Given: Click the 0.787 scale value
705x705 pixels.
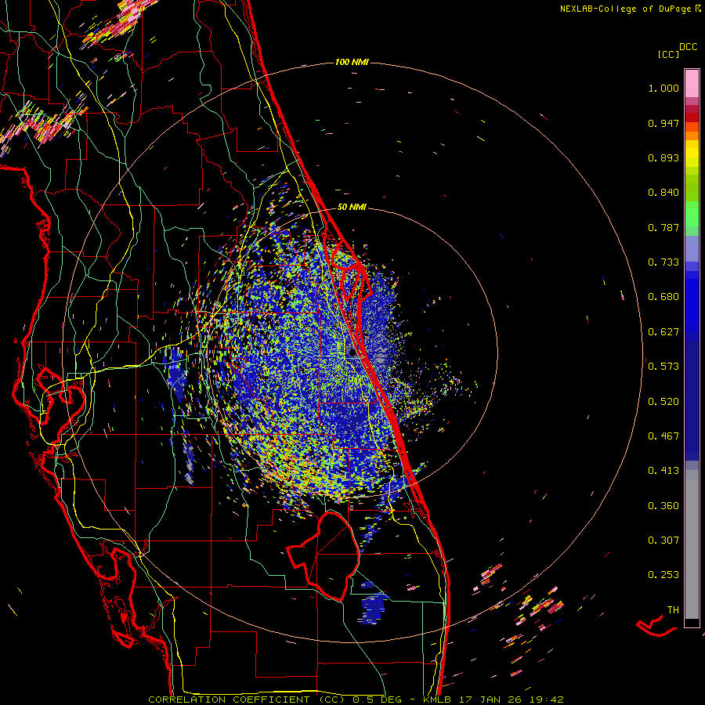Looking at the screenshot, I should [663, 227].
